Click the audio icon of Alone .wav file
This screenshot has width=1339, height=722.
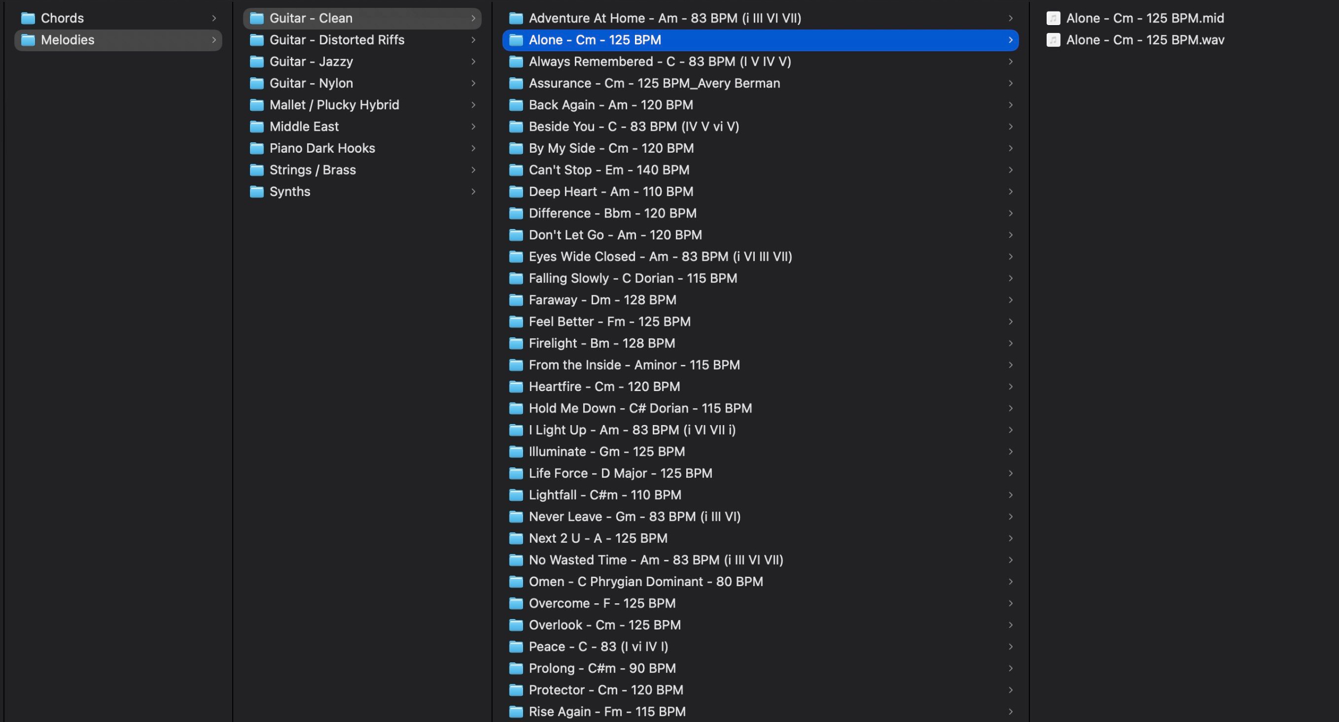pyautogui.click(x=1053, y=40)
